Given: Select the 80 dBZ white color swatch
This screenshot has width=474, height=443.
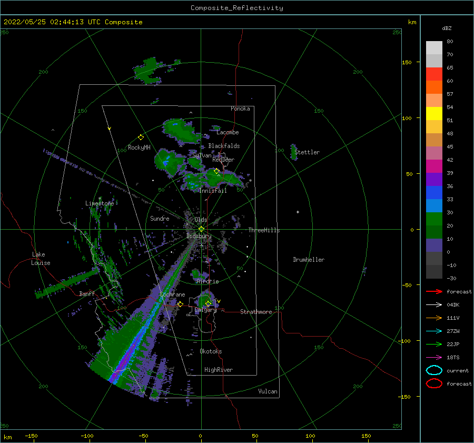Looking at the screenshot, I should [434, 47].
